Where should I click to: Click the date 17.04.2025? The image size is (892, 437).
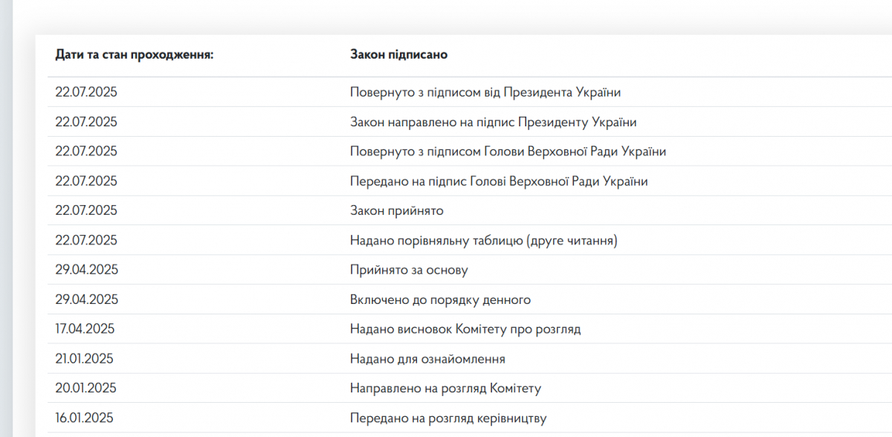pos(85,329)
